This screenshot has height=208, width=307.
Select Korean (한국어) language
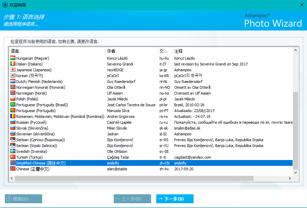(x=151, y=76)
